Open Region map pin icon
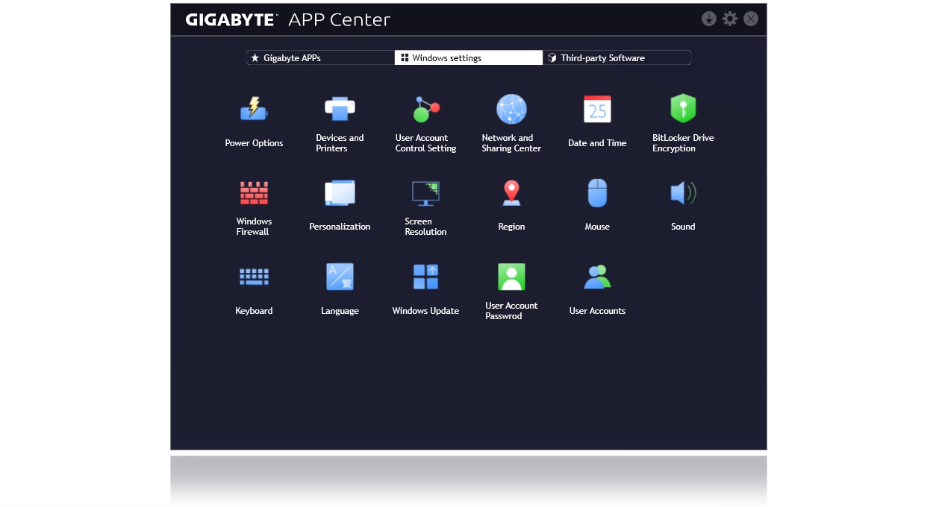936x507 pixels. point(511,193)
